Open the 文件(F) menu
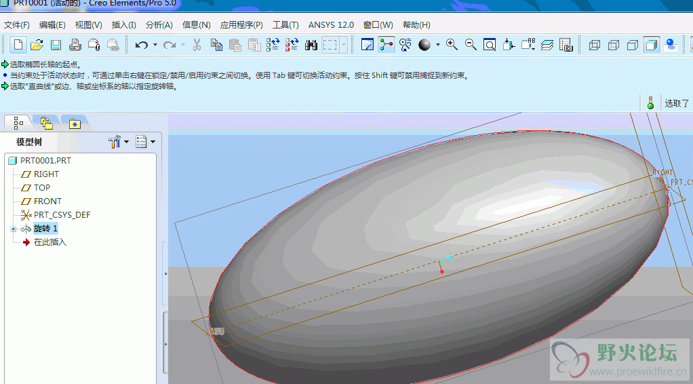Viewport: 693px width, 384px height. [17, 25]
